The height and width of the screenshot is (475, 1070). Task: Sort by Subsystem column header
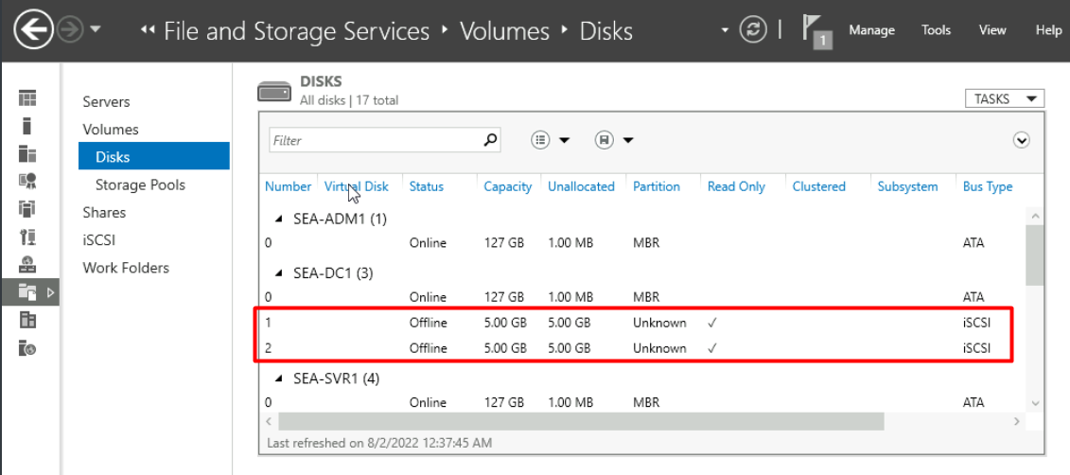(907, 186)
